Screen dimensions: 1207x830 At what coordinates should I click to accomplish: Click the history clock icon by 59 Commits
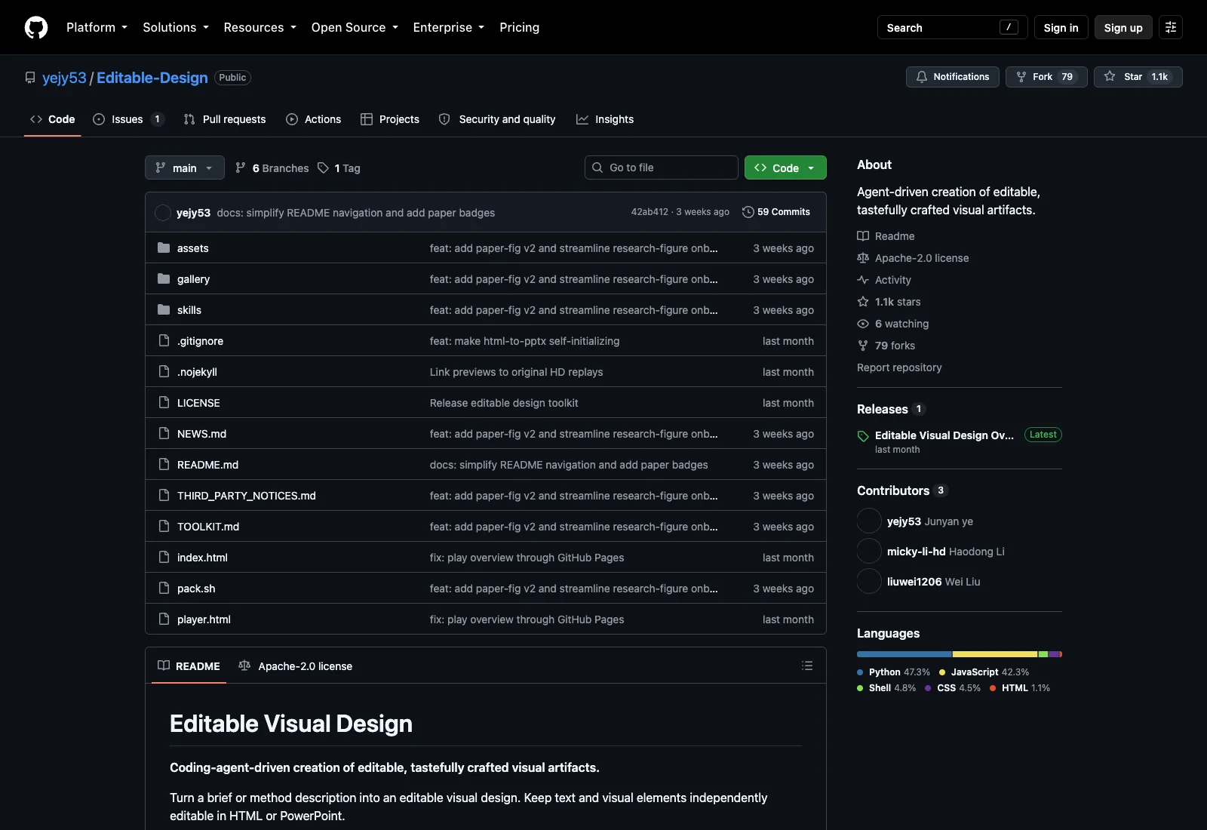point(748,212)
